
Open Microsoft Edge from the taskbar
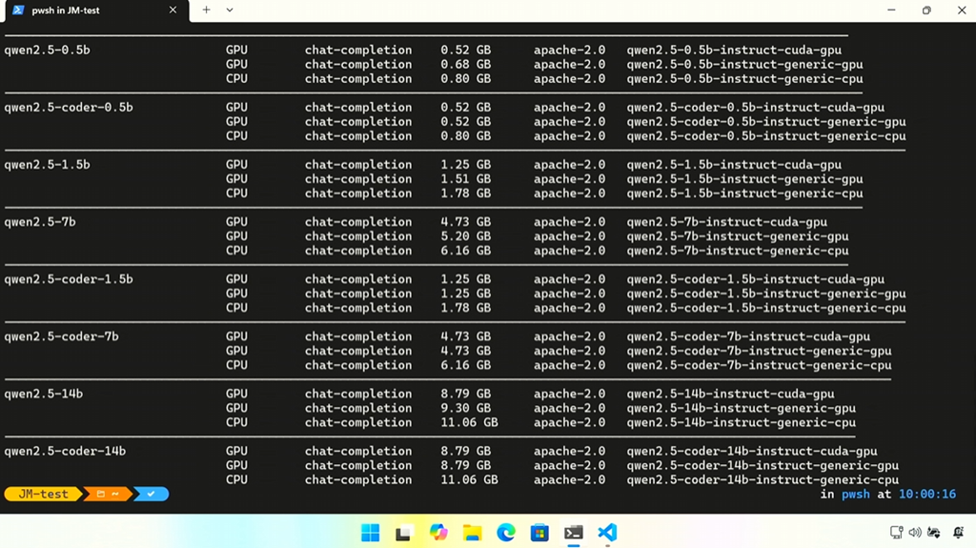point(506,533)
